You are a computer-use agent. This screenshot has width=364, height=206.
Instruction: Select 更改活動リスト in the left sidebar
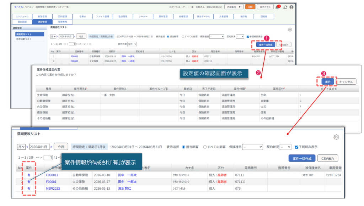(23, 39)
